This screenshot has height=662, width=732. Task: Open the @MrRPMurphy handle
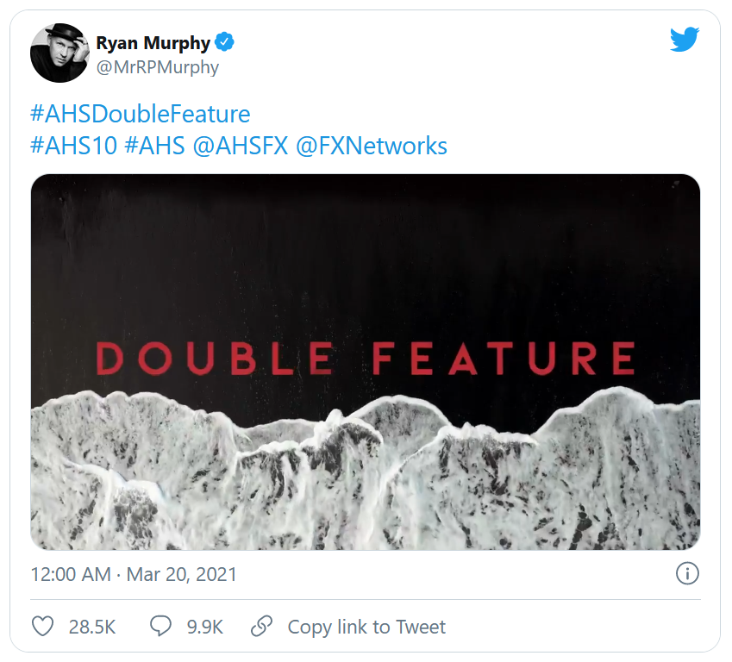(157, 67)
